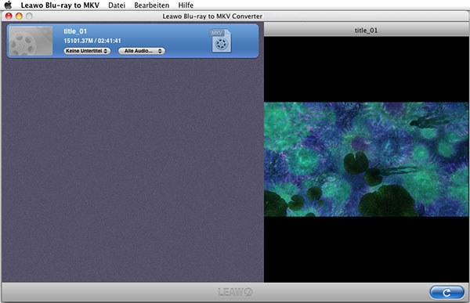Click the title_01 preview panel header
Viewport: 470px width, 303px height.
point(367,31)
